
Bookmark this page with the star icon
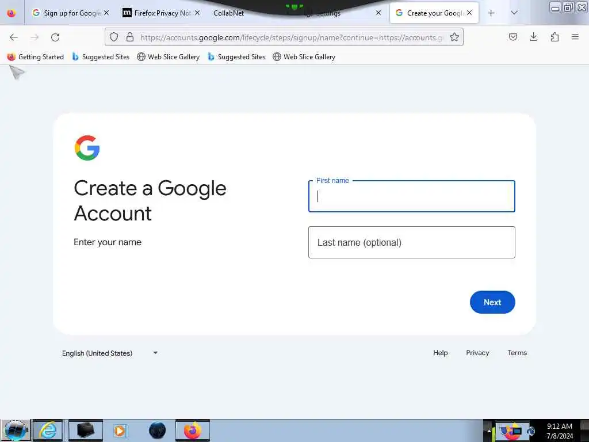tap(454, 37)
